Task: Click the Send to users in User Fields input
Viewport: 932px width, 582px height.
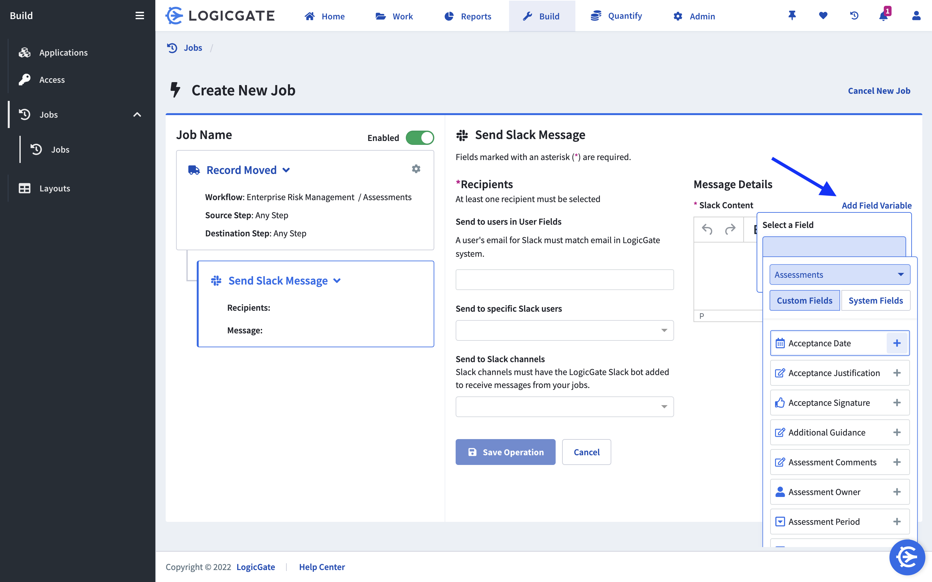Action: click(565, 279)
